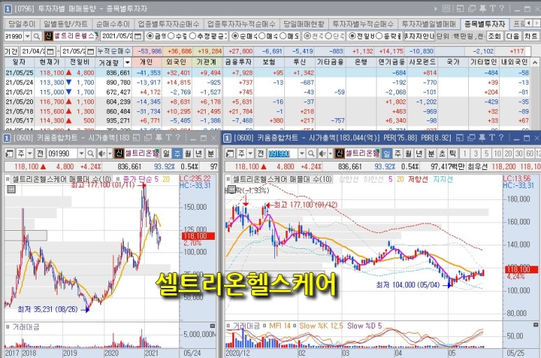The image size is (541, 358).
Task: Switch to 일별동향/차트 tab
Action: point(65,24)
